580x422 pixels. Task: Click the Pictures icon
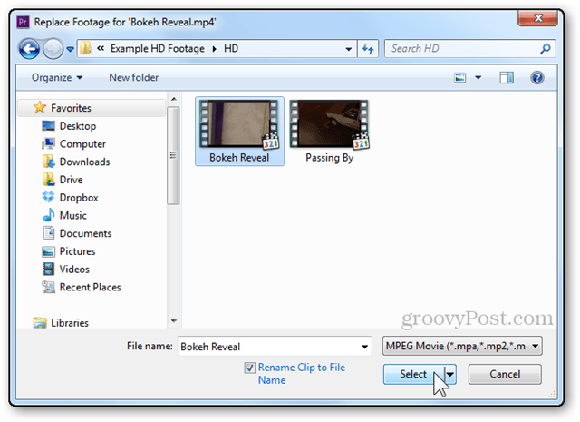pyautogui.click(x=48, y=251)
